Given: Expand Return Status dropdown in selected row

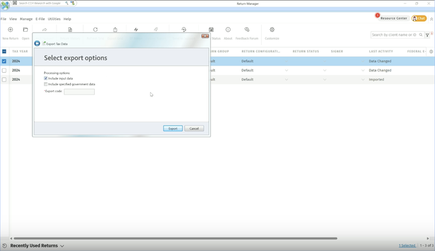Looking at the screenshot, I should 325,61.
